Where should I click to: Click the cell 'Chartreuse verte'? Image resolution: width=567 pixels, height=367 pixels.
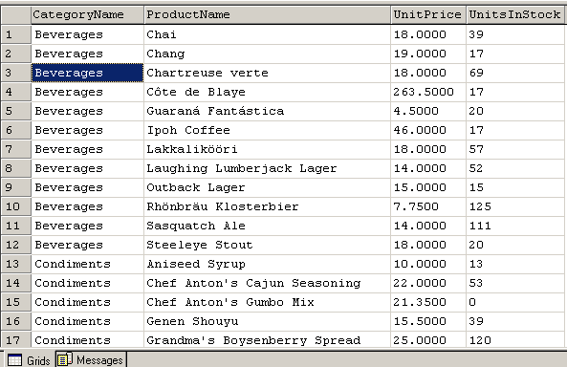point(267,73)
